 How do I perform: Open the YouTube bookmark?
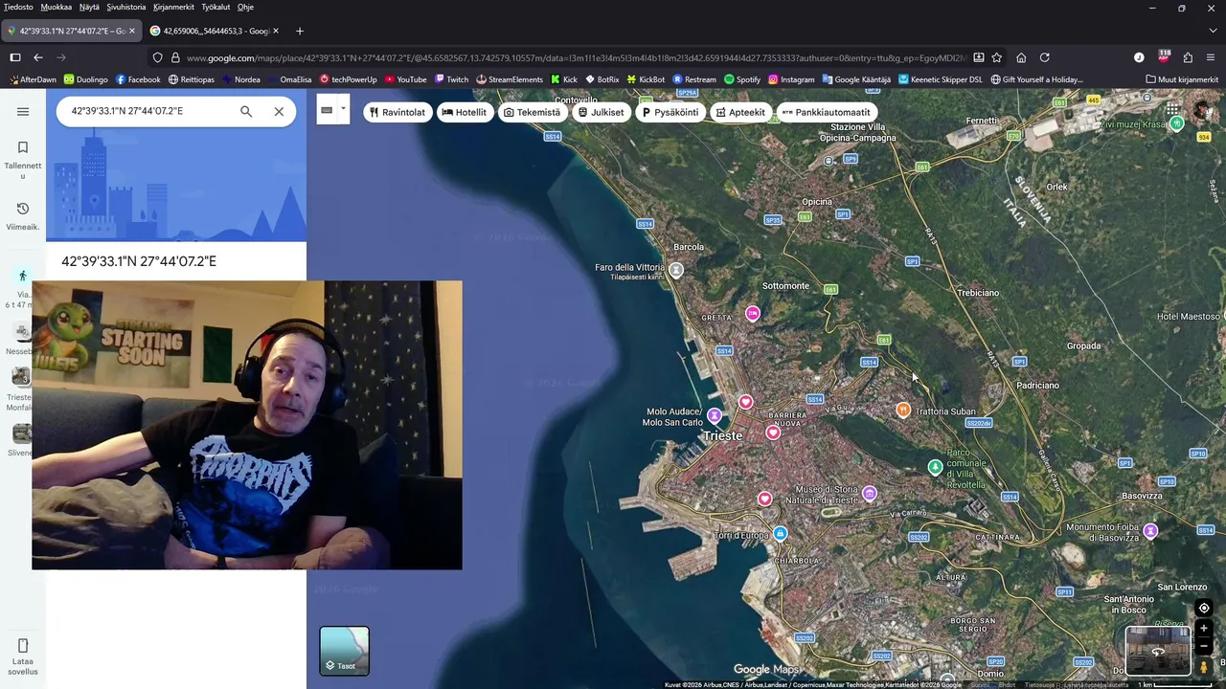(405, 79)
